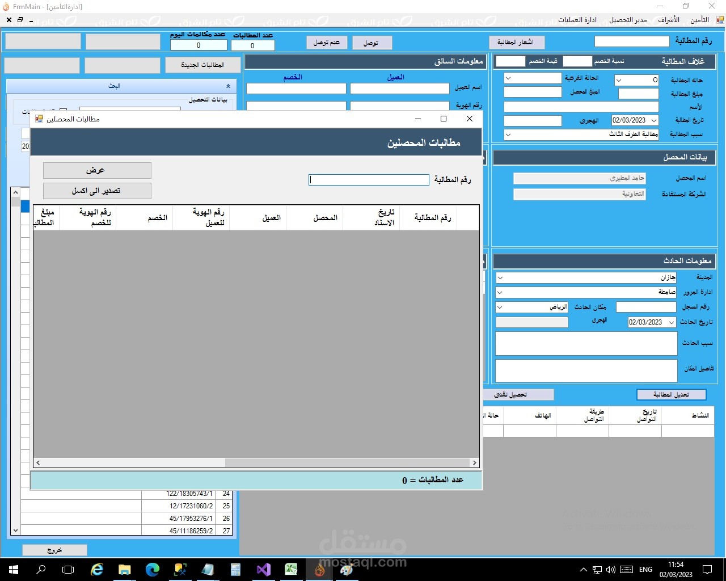
Task: Select claim row 45/11186259/2
Action: pos(127,531)
